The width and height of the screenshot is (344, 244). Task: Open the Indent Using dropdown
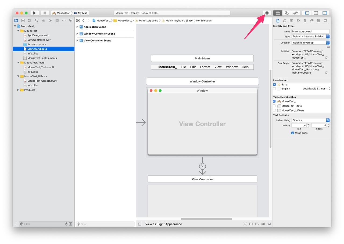[310, 120]
